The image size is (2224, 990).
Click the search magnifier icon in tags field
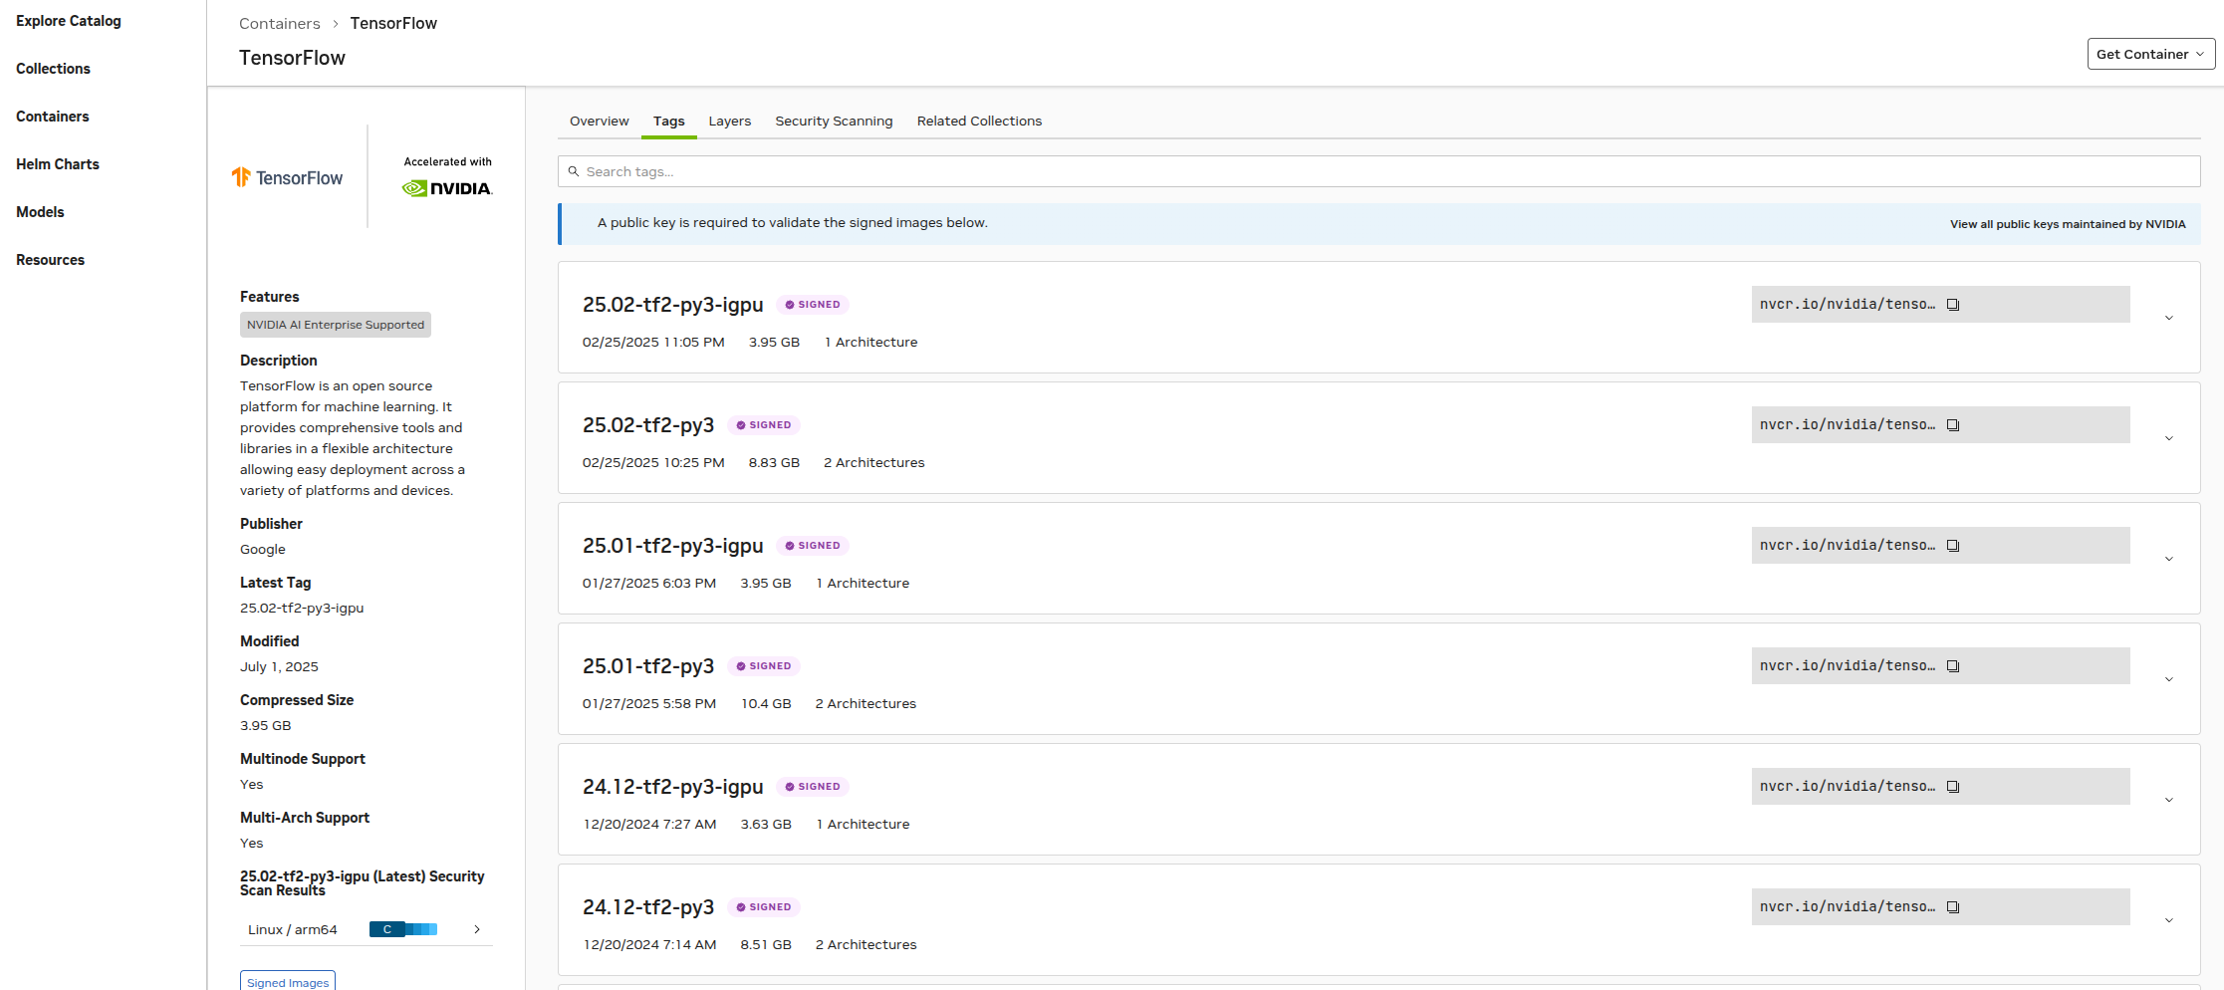tap(574, 171)
